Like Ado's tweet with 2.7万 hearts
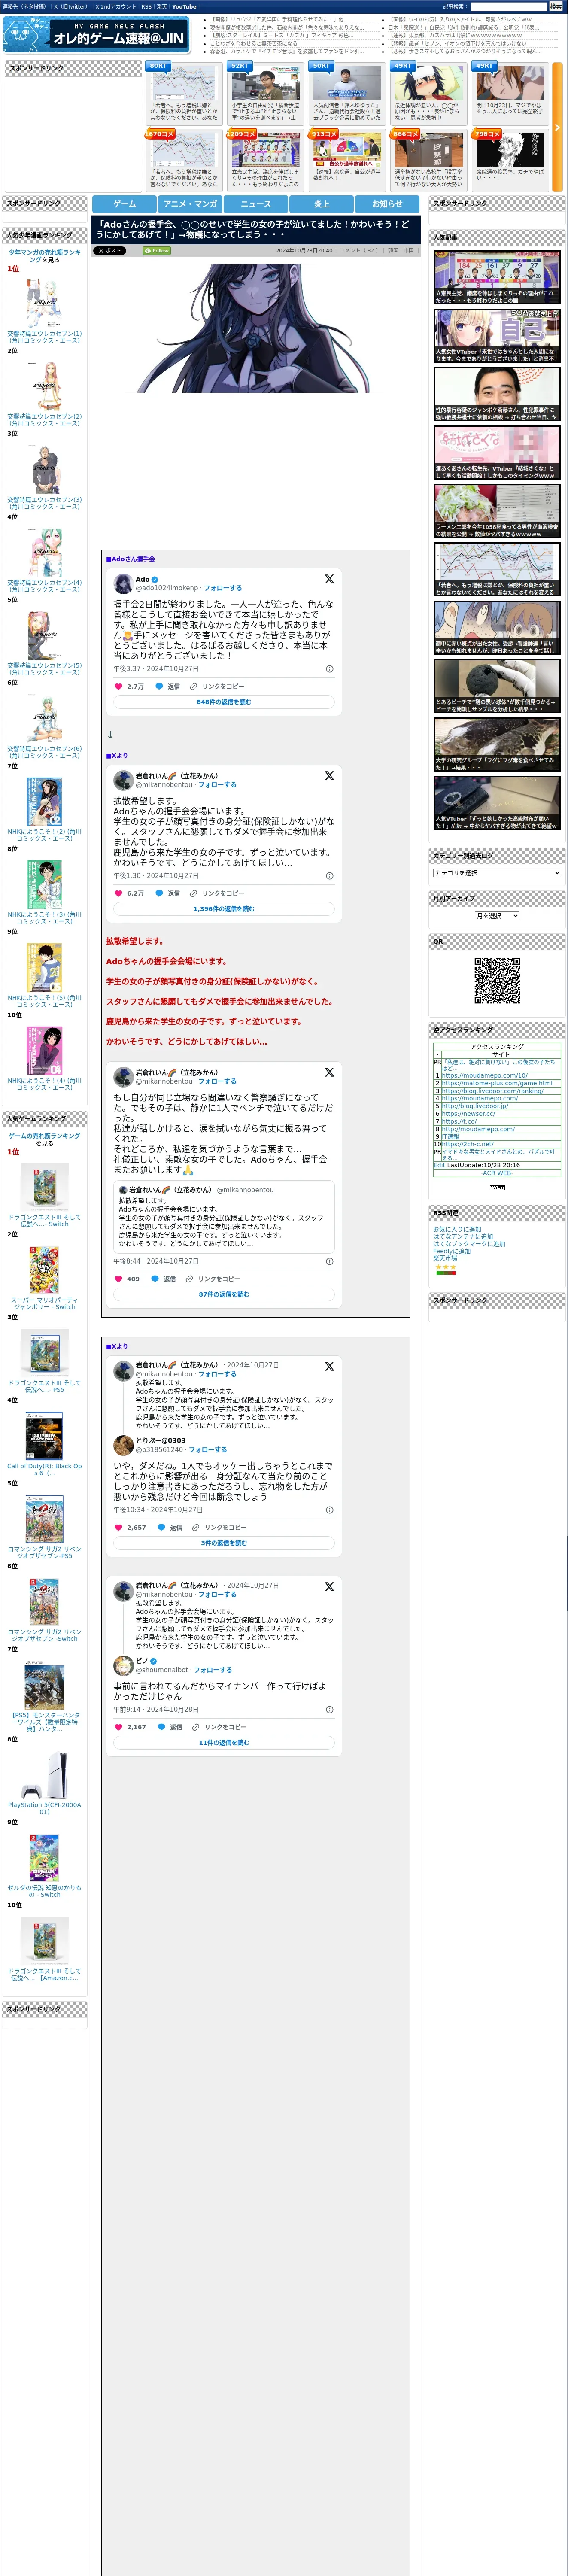Viewport: 568px width, 2576px height. pyautogui.click(x=118, y=686)
